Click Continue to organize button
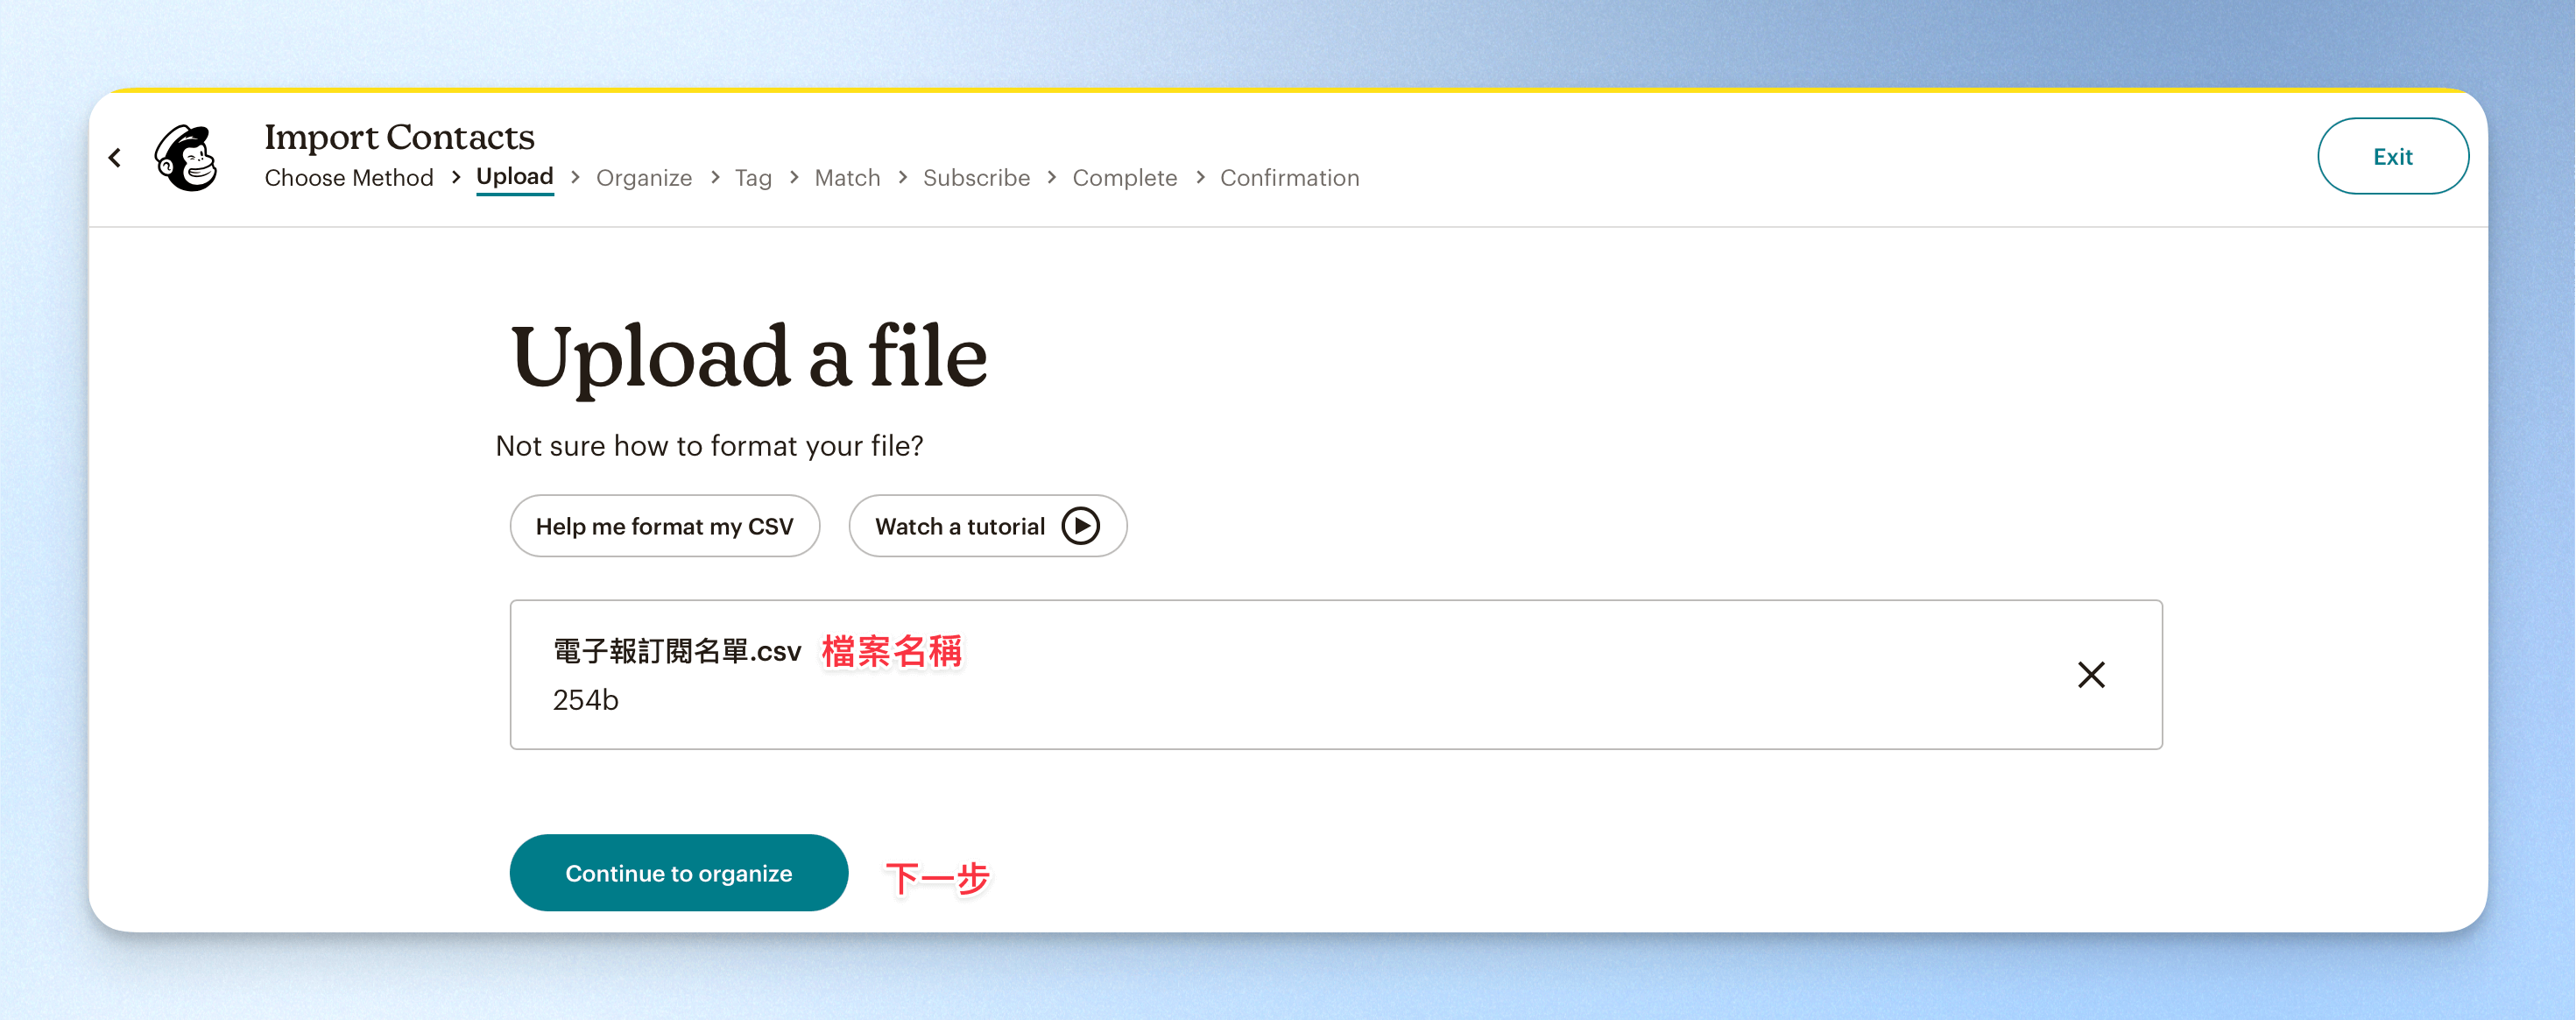The image size is (2576, 1020). pos(678,873)
